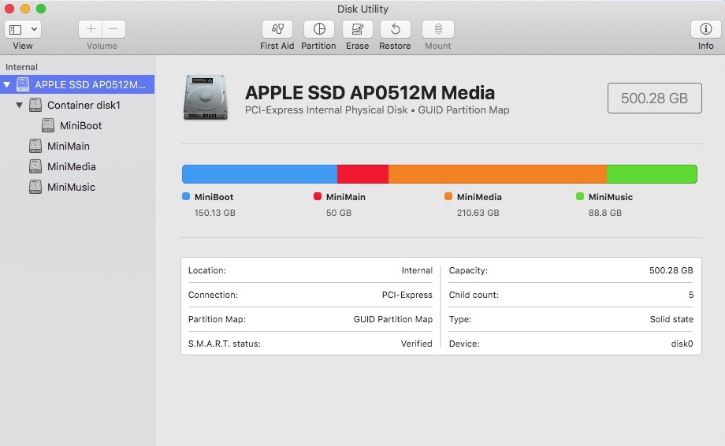Click the Child count value 5

pos(691,295)
